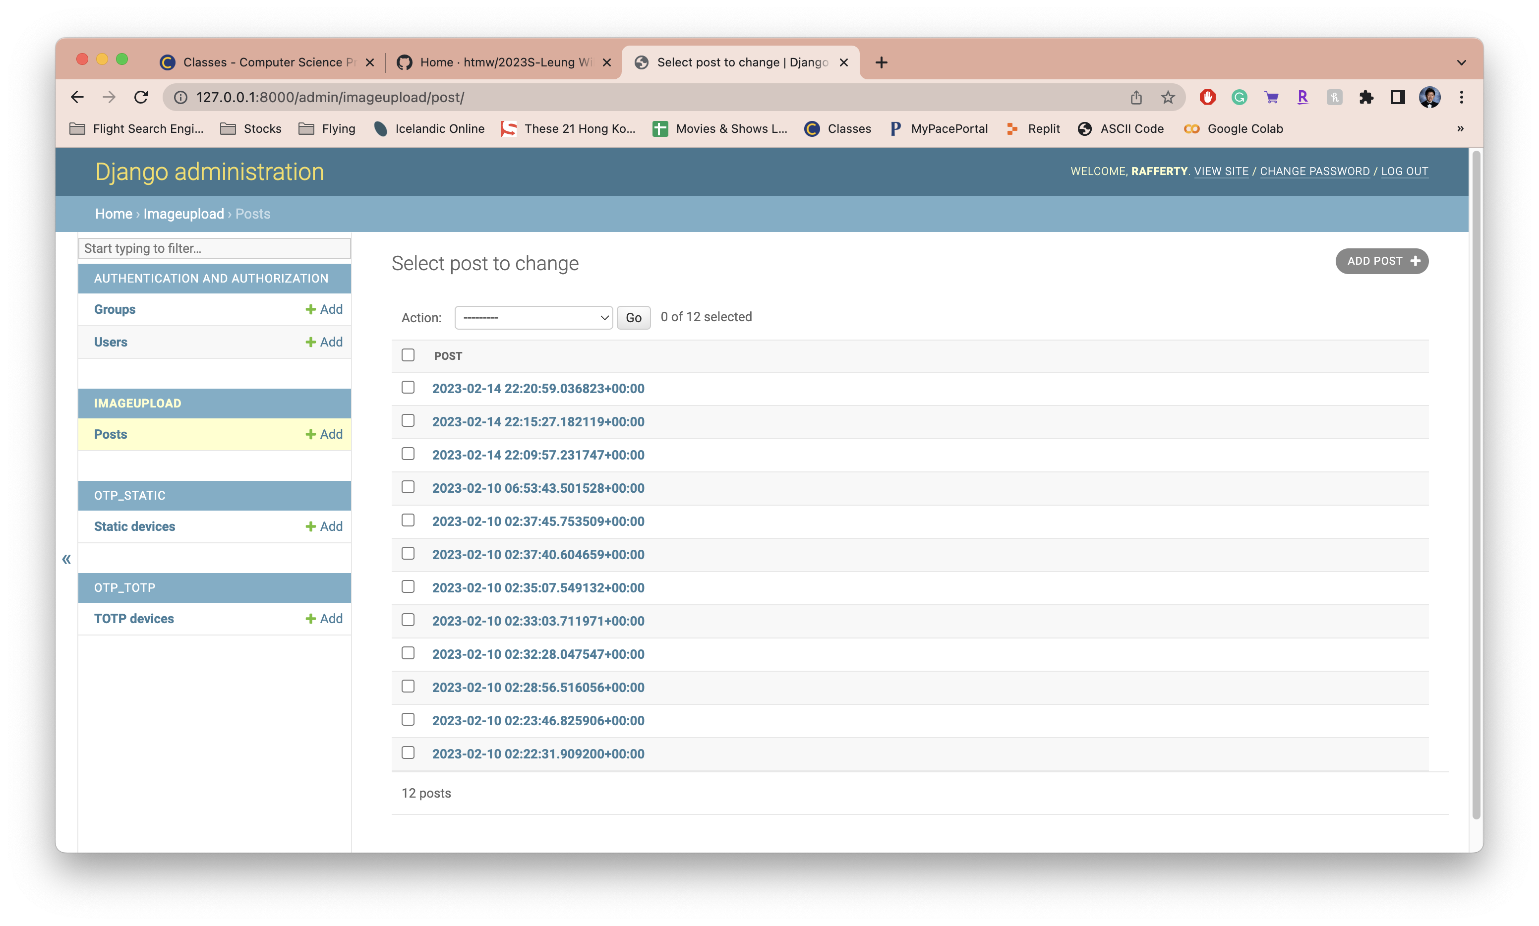Click the ADD POST button

tap(1382, 261)
